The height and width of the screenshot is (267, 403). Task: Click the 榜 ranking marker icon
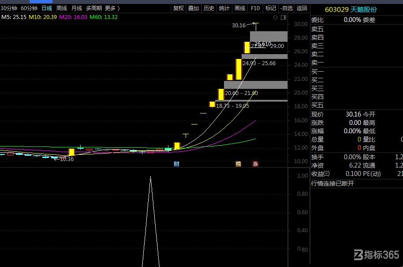238,164
